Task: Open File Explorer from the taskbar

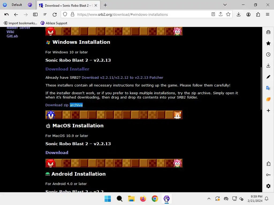Action: [x=131, y=199]
